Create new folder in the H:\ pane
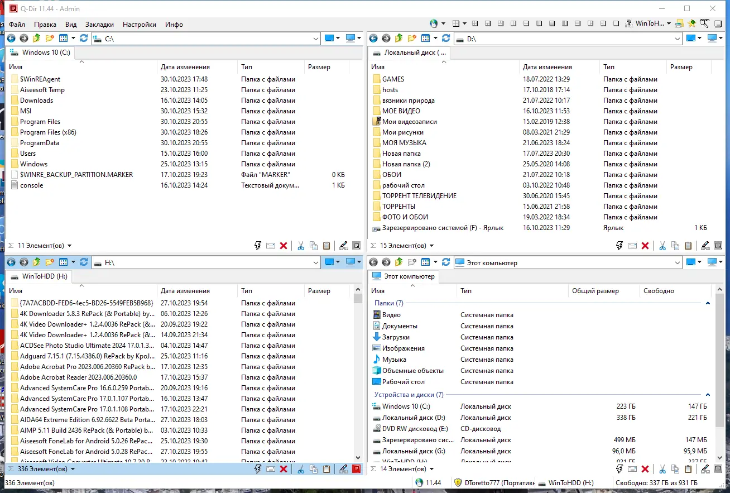Screen dimensions: 730x493 50,262
